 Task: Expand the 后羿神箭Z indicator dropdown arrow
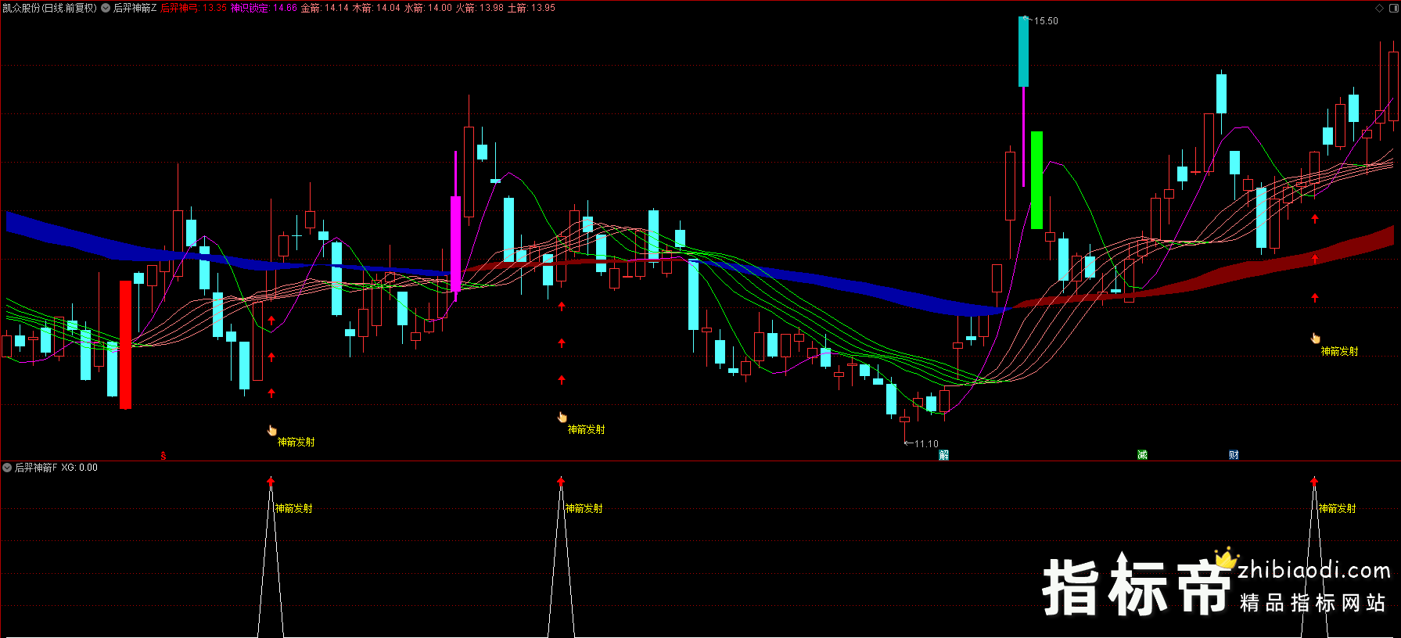(x=106, y=8)
